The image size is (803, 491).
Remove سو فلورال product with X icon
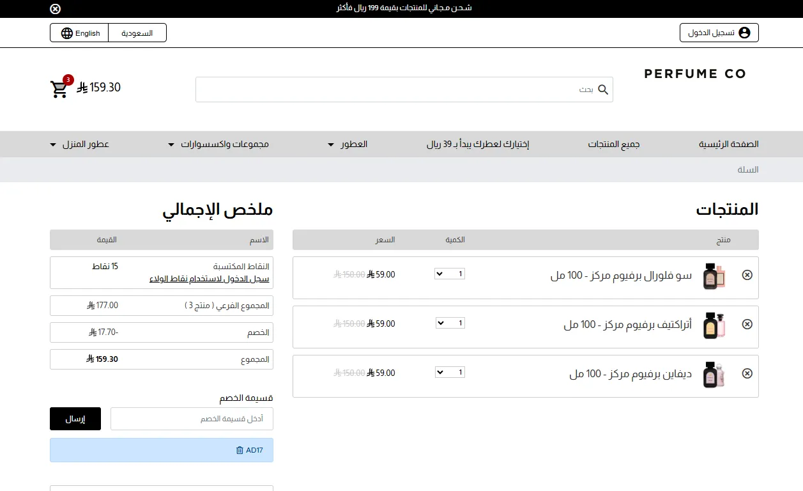tap(747, 275)
